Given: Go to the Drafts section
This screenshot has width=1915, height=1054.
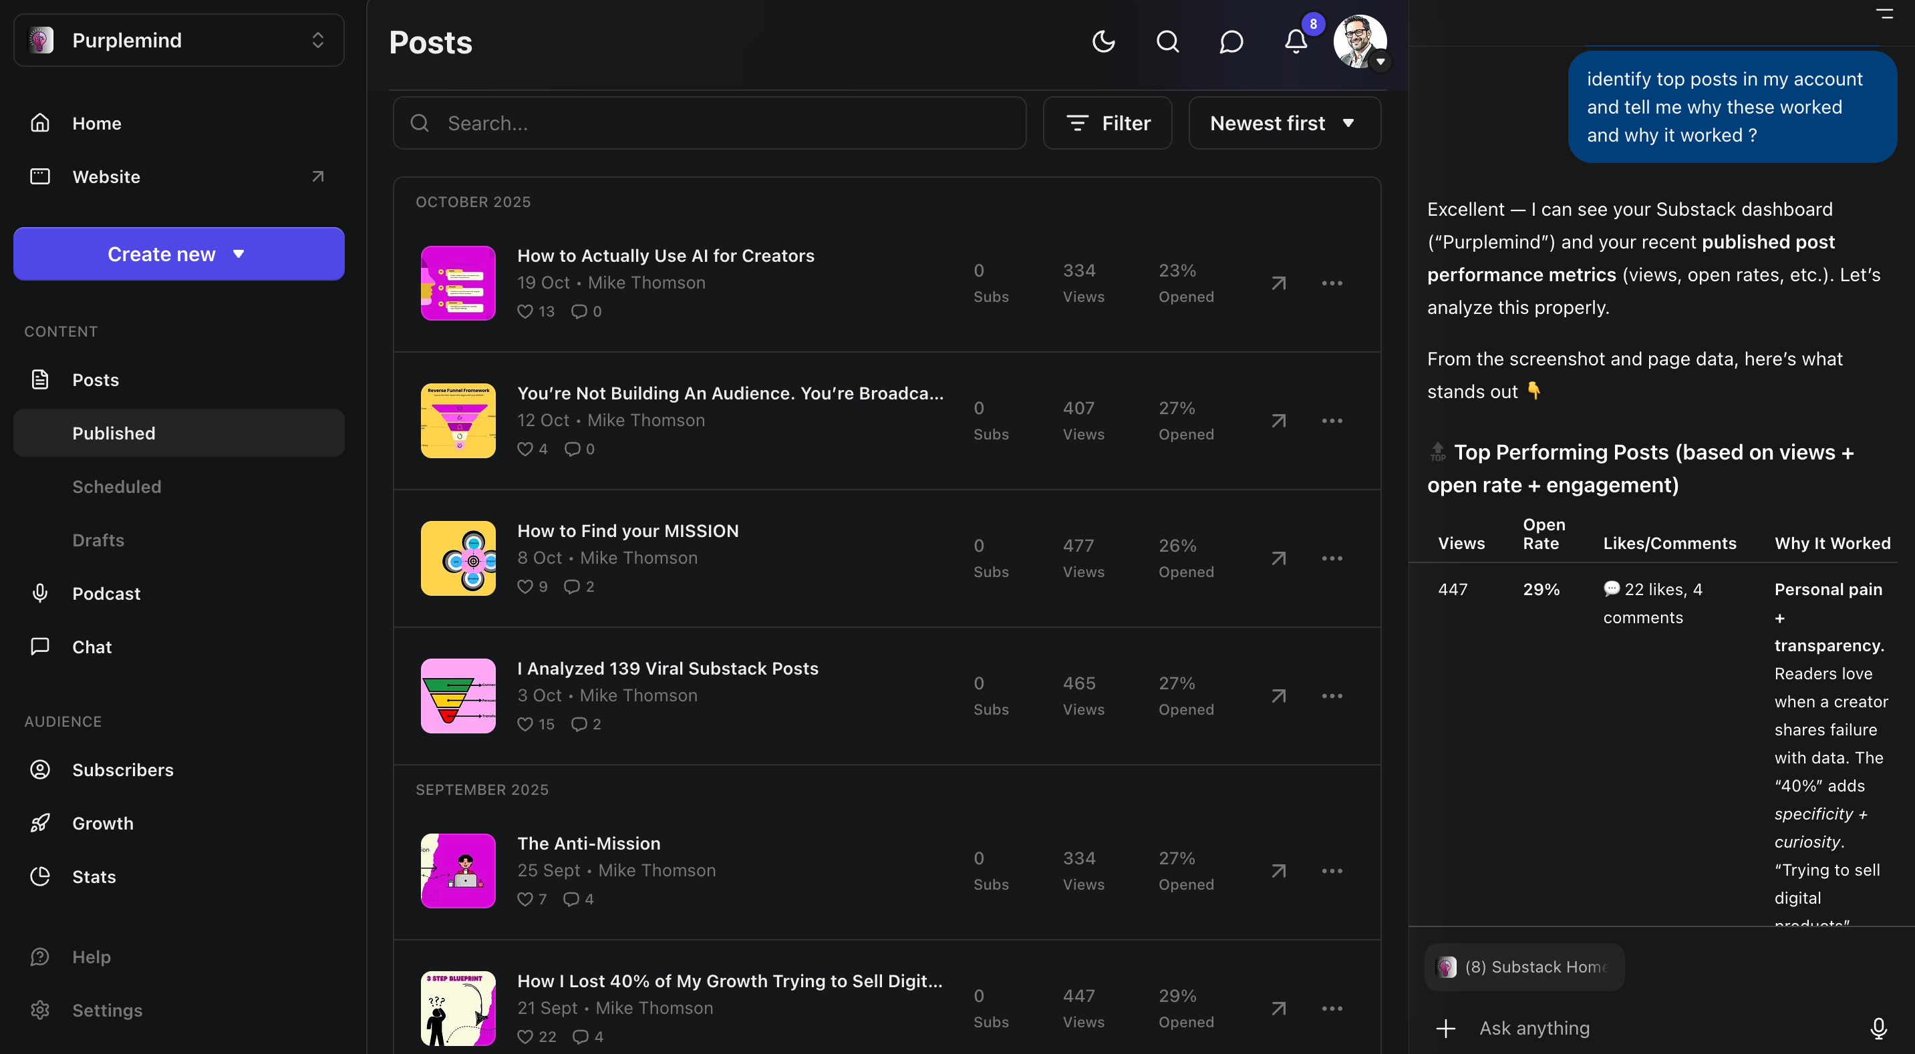Looking at the screenshot, I should click(98, 540).
